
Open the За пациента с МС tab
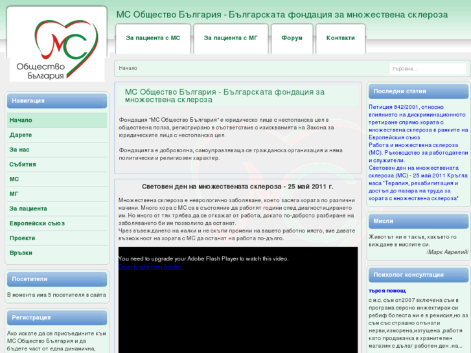pos(153,38)
